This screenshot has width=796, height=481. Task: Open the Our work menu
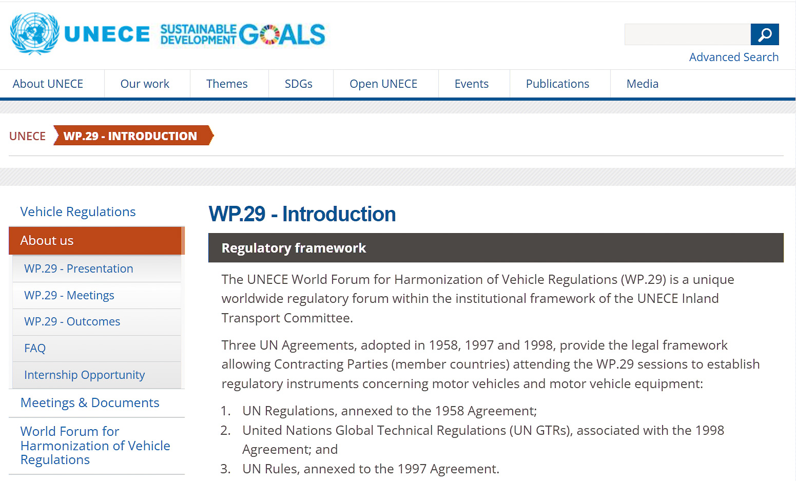pos(145,83)
